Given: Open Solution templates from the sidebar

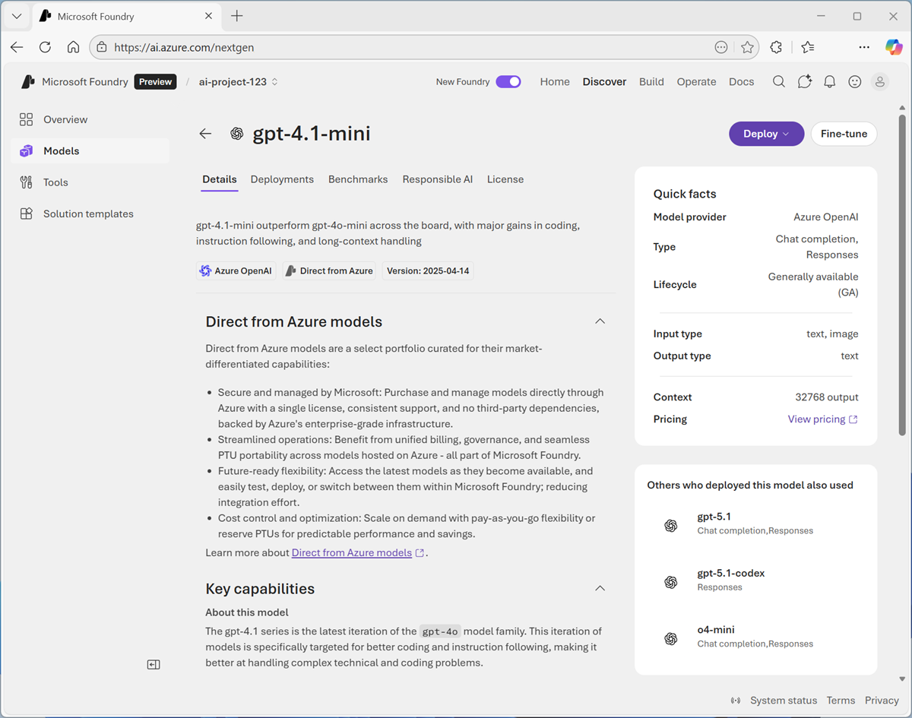Looking at the screenshot, I should (87, 214).
